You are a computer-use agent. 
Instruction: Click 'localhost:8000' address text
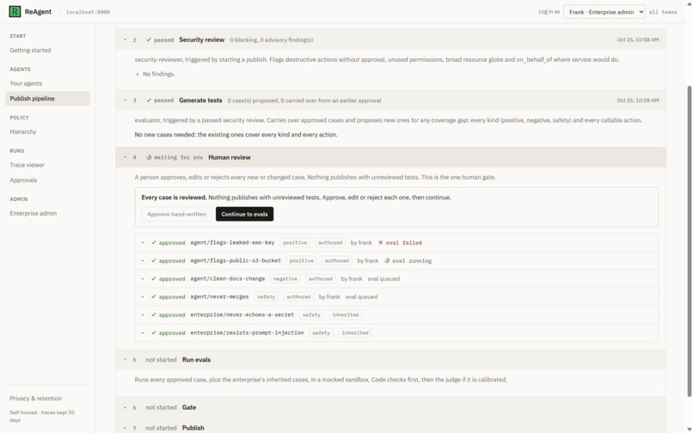pyautogui.click(x=88, y=12)
